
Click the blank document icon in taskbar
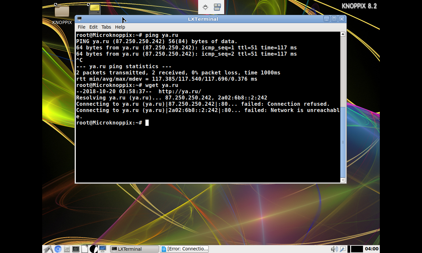(x=85, y=249)
